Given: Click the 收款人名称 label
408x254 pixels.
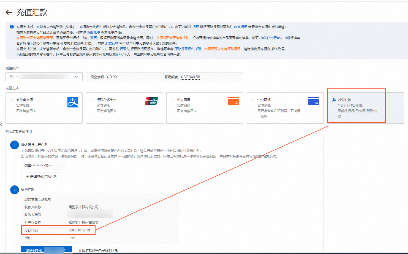Looking at the screenshot, I should click(x=33, y=207).
